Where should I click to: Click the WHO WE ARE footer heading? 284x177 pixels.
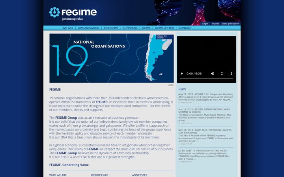pyautogui.click(x=58, y=175)
